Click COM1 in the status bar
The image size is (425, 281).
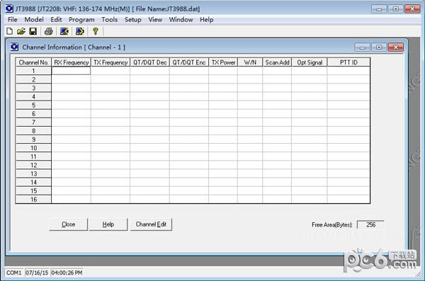click(14, 273)
